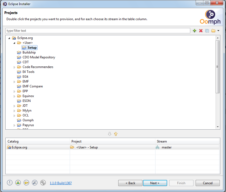Select the CDO Model Repository project

point(39,57)
